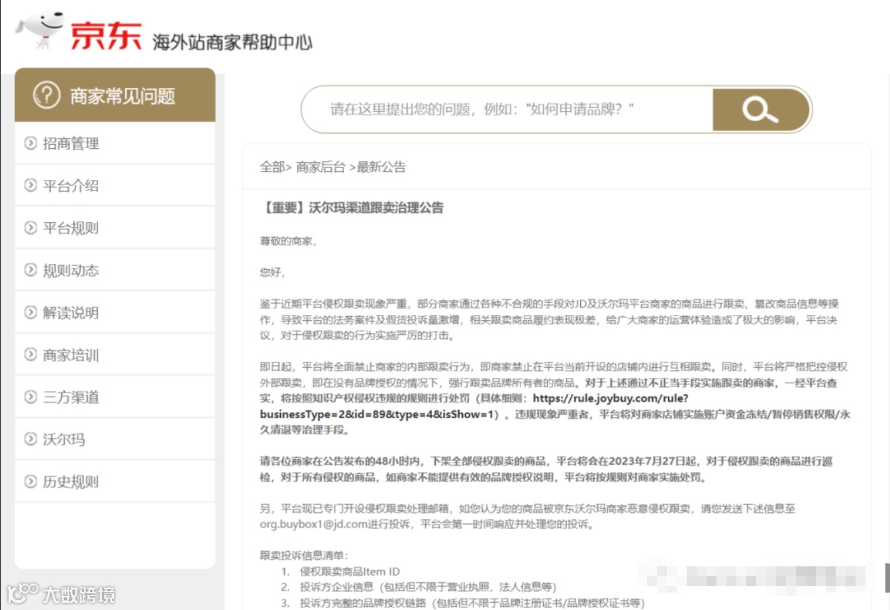890x610 pixels.
Task: Click the paragraph starting 鉴于近期平台侵权跟卖
Action: (x=550, y=320)
